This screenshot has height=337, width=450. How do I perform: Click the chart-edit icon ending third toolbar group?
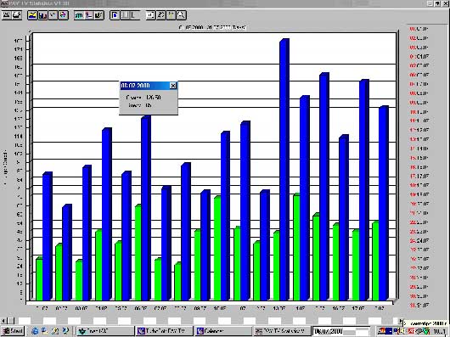click(99, 15)
